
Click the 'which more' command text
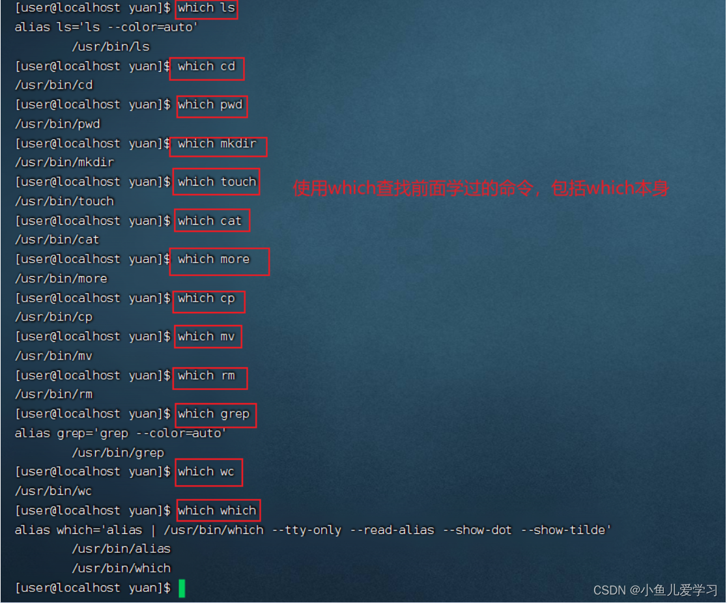pos(214,259)
